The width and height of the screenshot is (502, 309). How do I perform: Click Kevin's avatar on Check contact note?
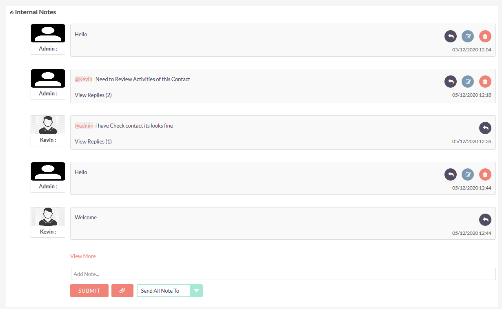[x=48, y=125]
